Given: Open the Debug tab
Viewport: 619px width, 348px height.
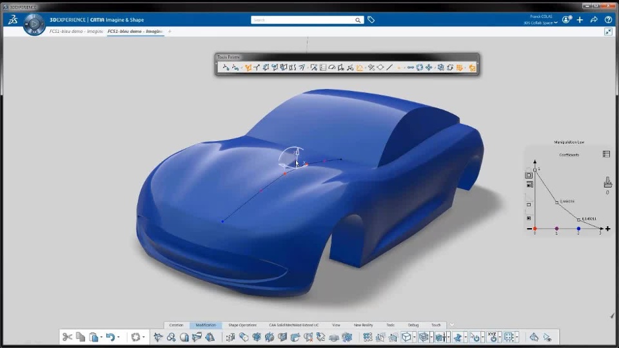Looking at the screenshot, I should pyautogui.click(x=413, y=325).
